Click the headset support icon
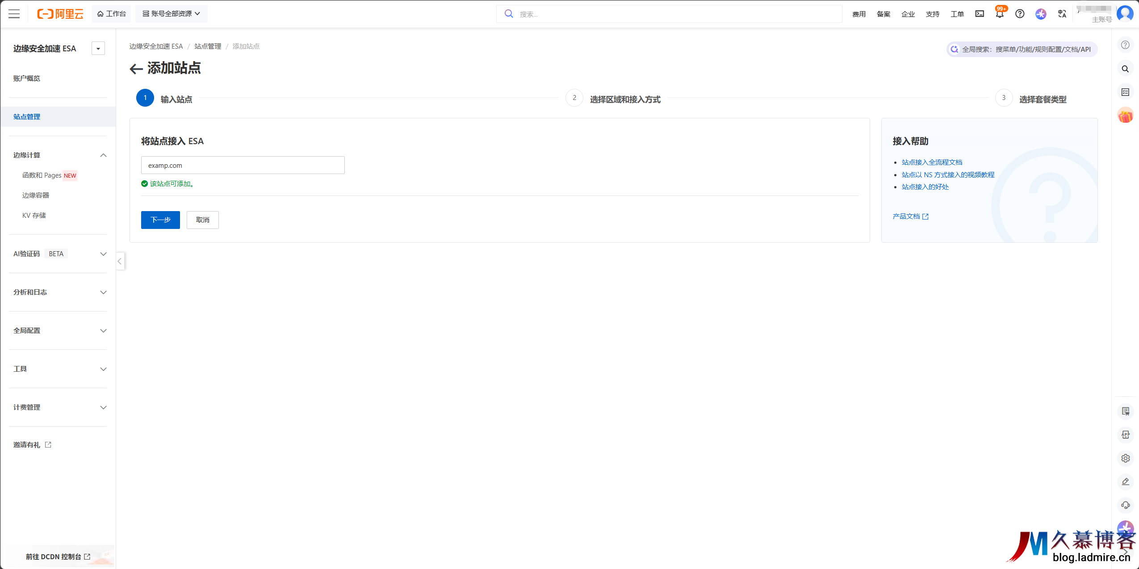This screenshot has width=1139, height=569. pyautogui.click(x=1125, y=505)
